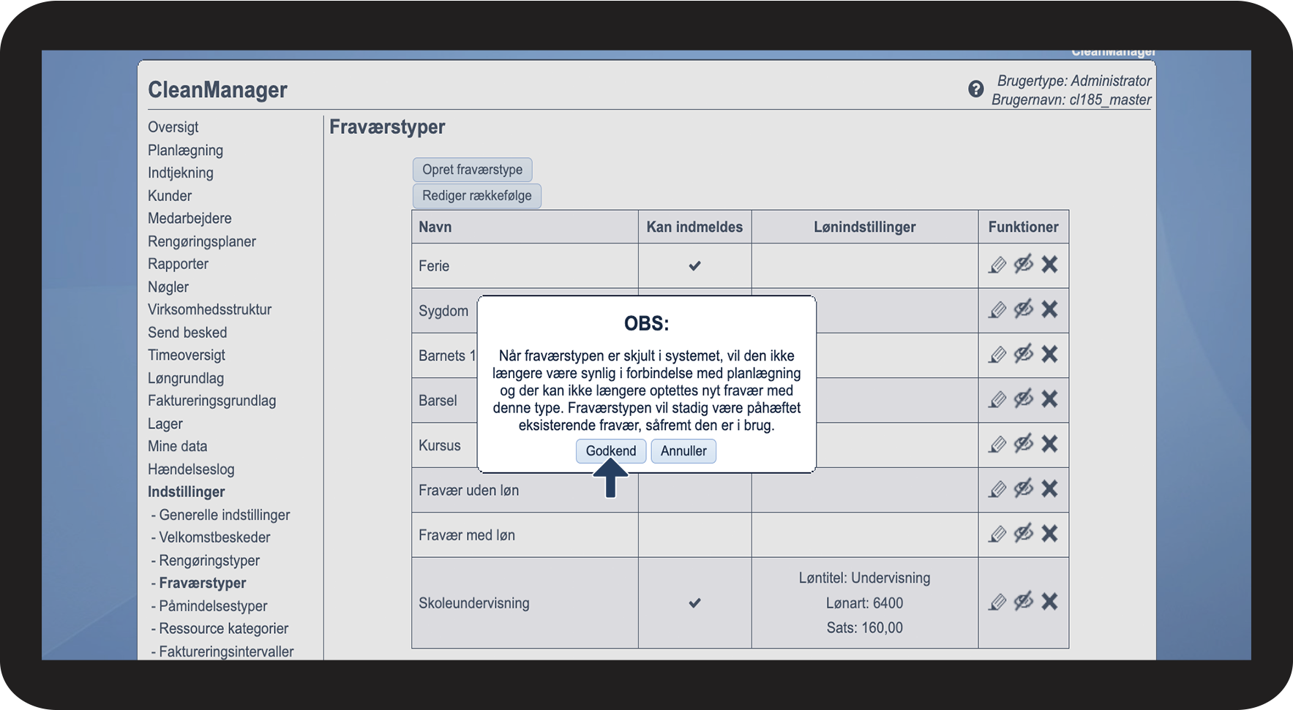The image size is (1293, 710).
Task: Click Rediger rækkefølge button
Action: [x=477, y=196]
